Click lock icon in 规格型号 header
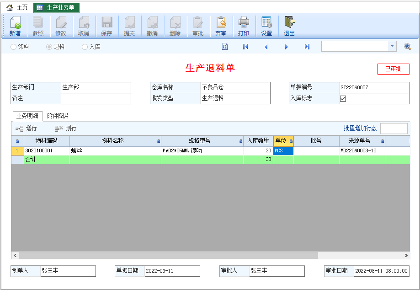The image size is (420, 290). pyautogui.click(x=241, y=141)
